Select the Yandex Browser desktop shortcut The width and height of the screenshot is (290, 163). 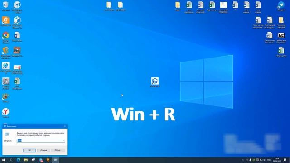6,113
